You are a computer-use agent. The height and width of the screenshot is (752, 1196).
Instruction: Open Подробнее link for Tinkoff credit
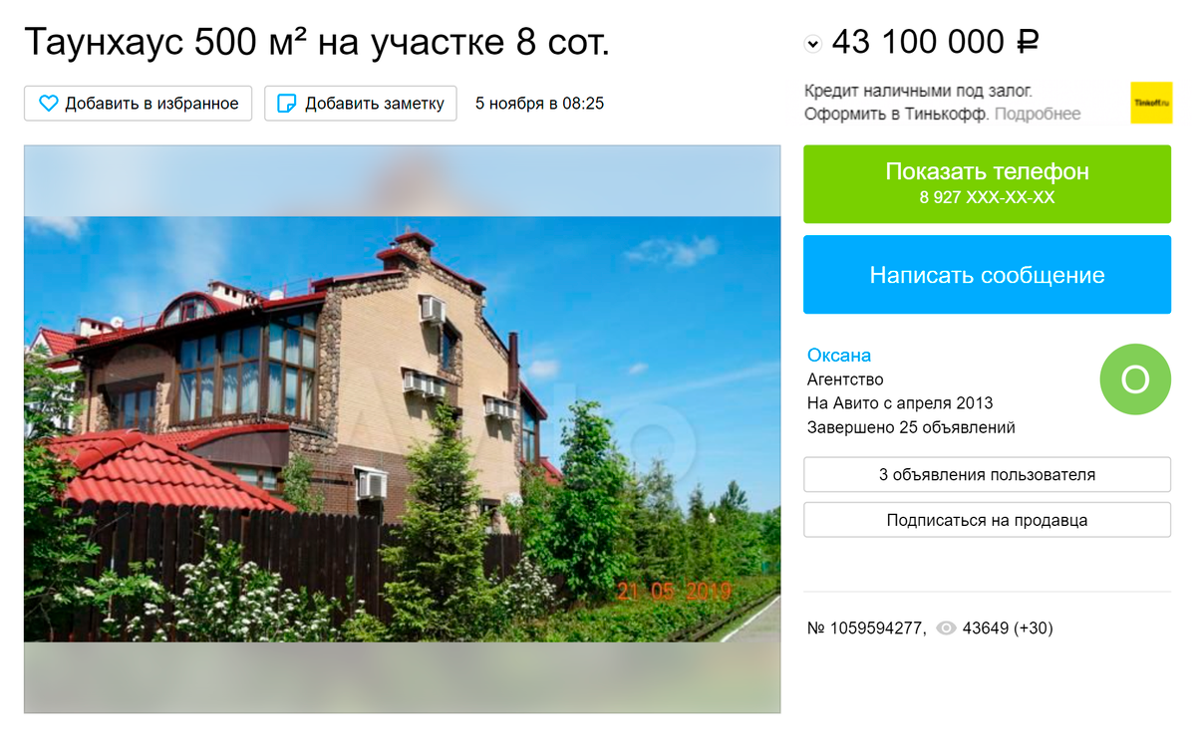click(1037, 115)
